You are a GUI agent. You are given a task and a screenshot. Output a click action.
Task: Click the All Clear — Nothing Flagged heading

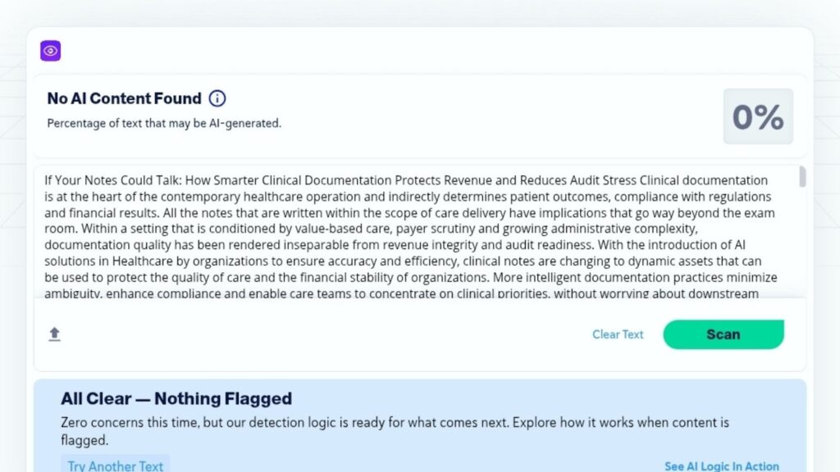pos(176,399)
